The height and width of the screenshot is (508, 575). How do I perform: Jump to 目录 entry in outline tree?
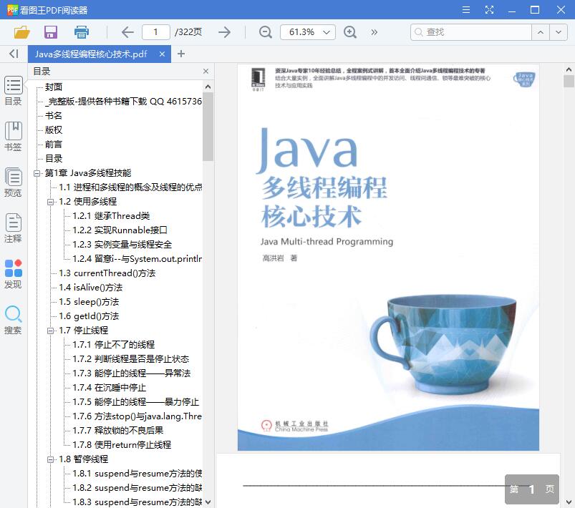(54, 159)
